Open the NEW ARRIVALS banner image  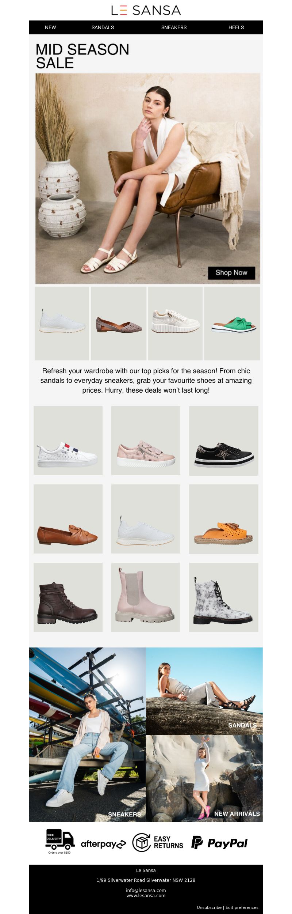(x=204, y=779)
